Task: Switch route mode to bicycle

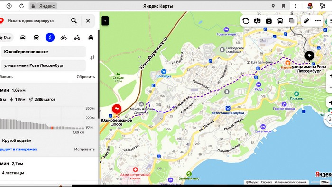Action: tap(64, 37)
